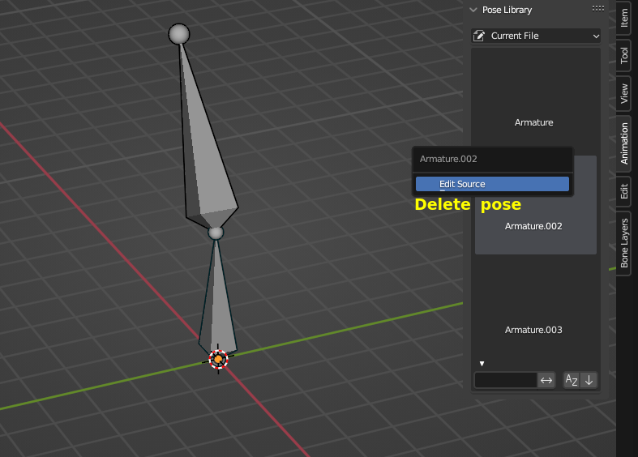Collapse the list filter options triangle
This screenshot has width=638, height=457.
(482, 364)
